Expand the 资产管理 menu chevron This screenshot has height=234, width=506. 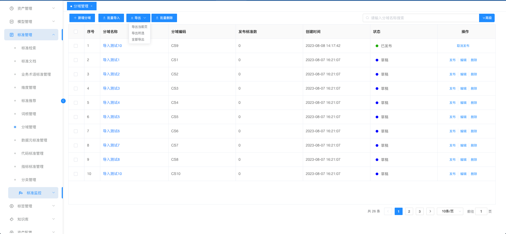click(54, 8)
